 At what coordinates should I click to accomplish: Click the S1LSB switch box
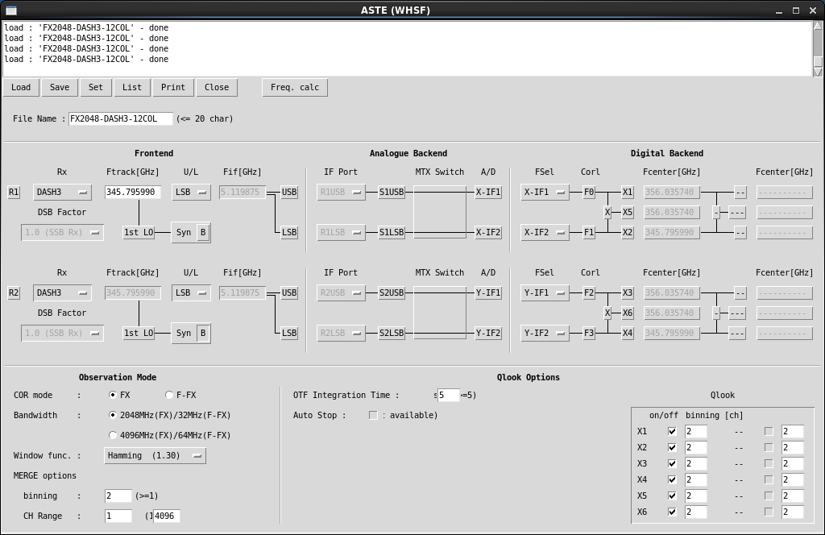pyautogui.click(x=392, y=232)
